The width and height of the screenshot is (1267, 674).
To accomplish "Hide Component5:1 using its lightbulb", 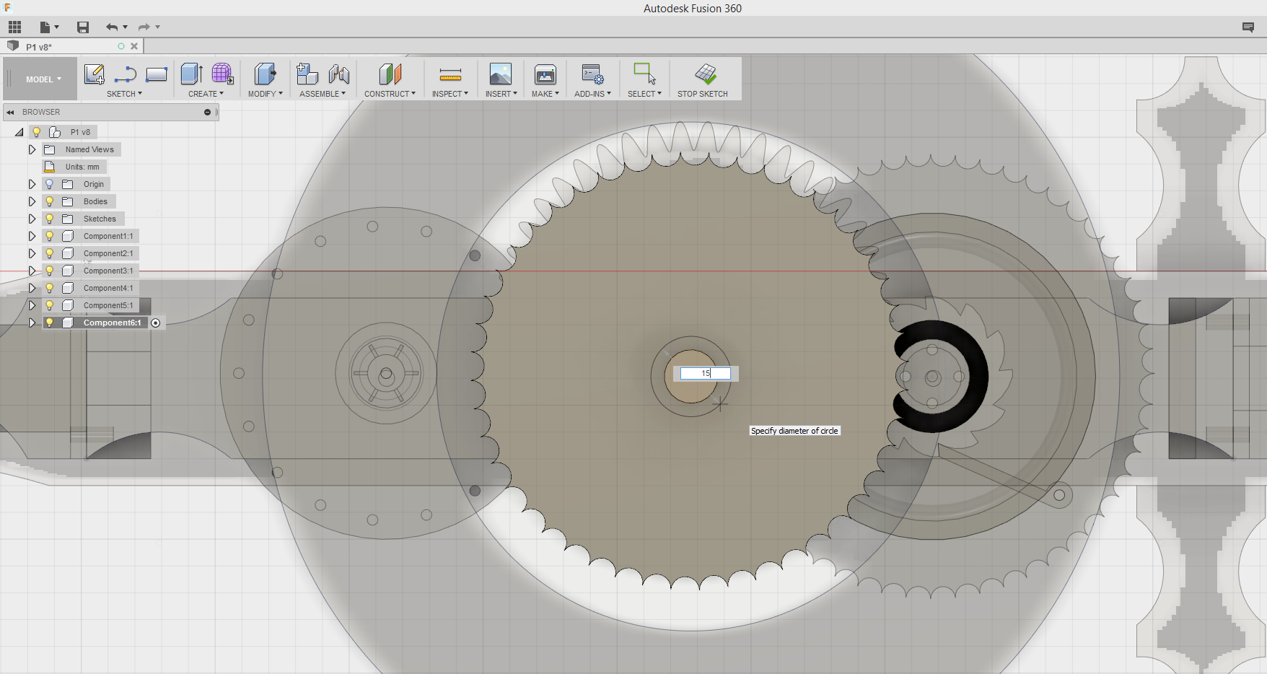I will tap(49, 305).
